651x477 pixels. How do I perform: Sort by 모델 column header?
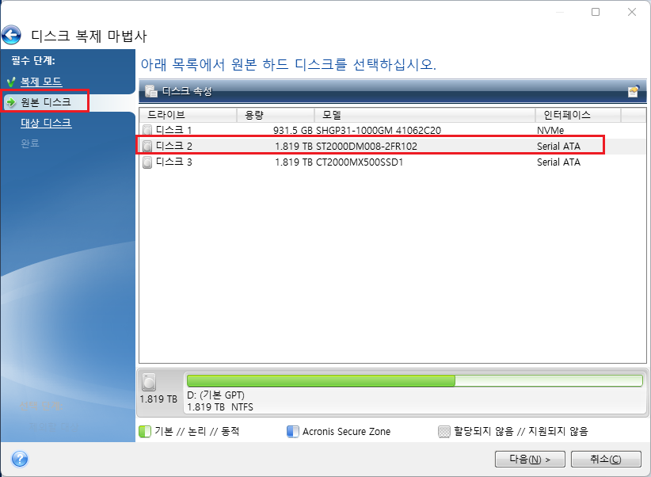tap(424, 115)
